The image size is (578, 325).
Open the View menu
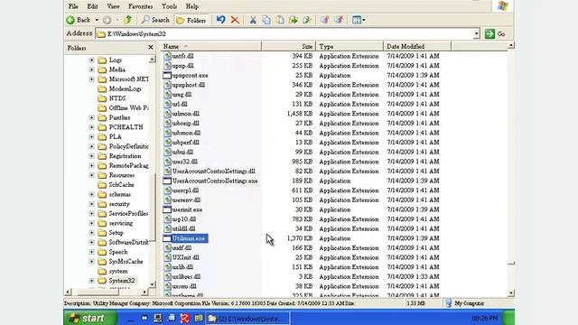tap(113, 6)
